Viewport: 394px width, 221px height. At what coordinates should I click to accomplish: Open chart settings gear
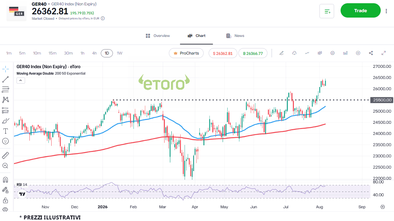[x=332, y=53]
